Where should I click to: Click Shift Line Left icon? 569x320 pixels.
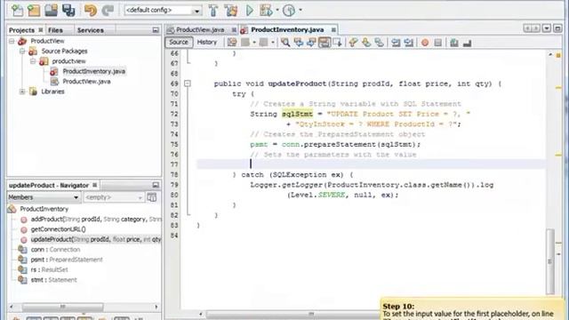tap(396, 43)
